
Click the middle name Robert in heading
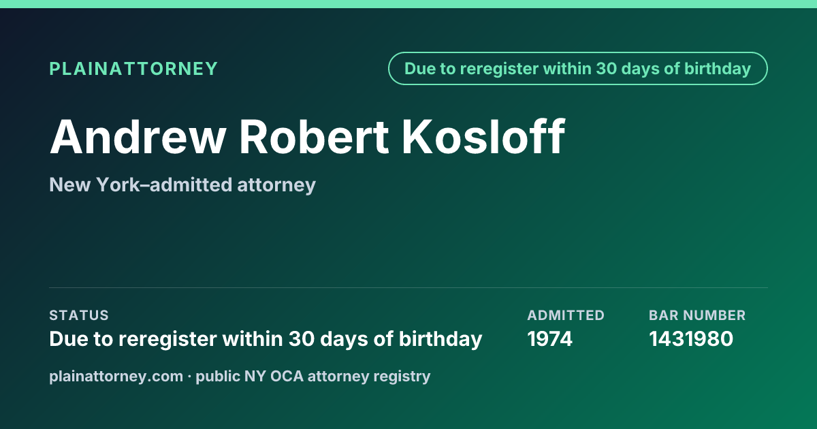click(x=313, y=137)
